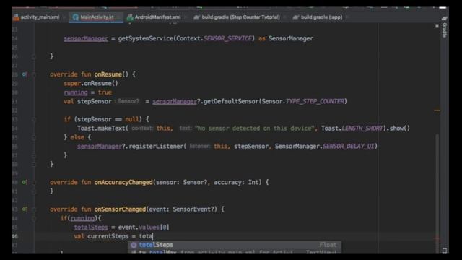462x260 pixels.
Task: Click the onSensorChanged function name
Action: click(x=120, y=209)
